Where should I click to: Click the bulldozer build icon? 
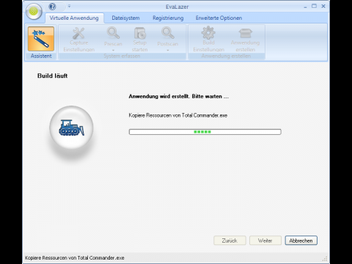[x=71, y=128]
